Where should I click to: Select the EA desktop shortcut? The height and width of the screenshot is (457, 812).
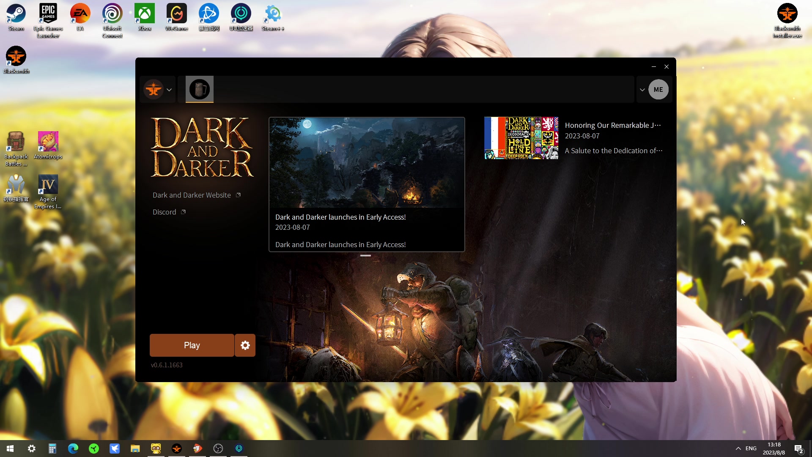tap(80, 17)
